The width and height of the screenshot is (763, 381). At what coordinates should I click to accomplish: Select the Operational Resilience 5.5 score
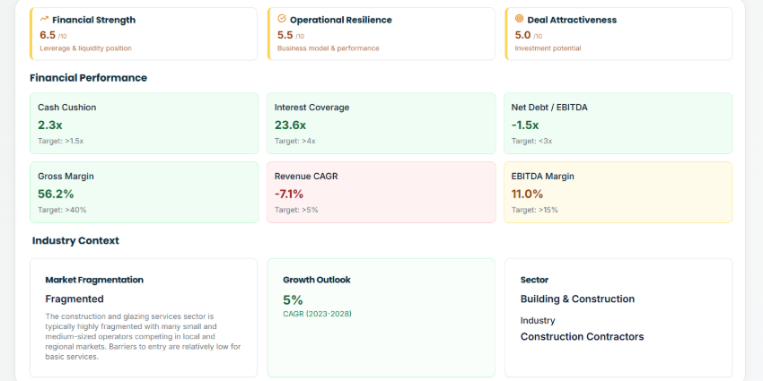coord(285,34)
